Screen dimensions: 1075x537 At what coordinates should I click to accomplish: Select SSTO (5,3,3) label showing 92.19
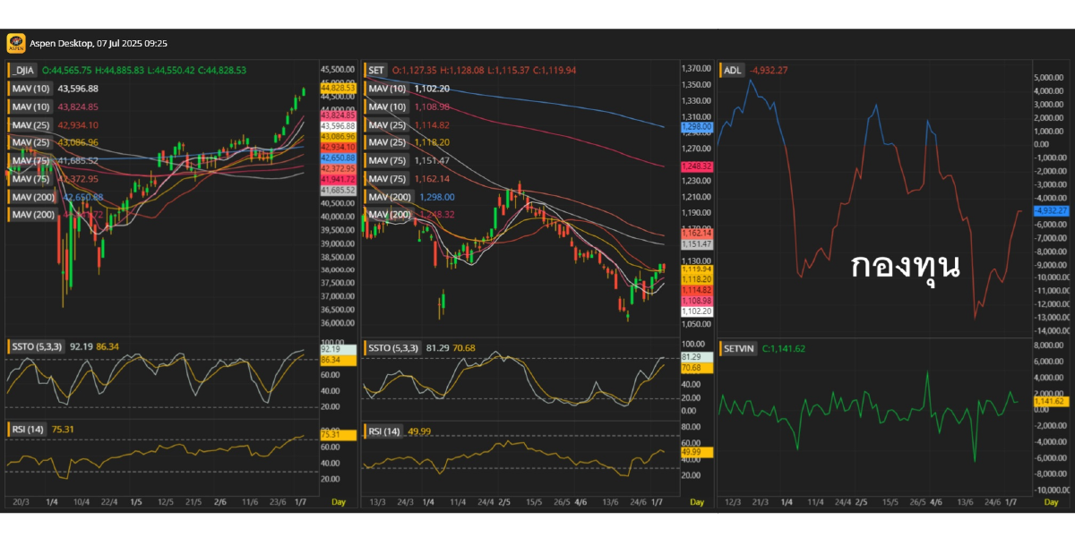pos(37,345)
